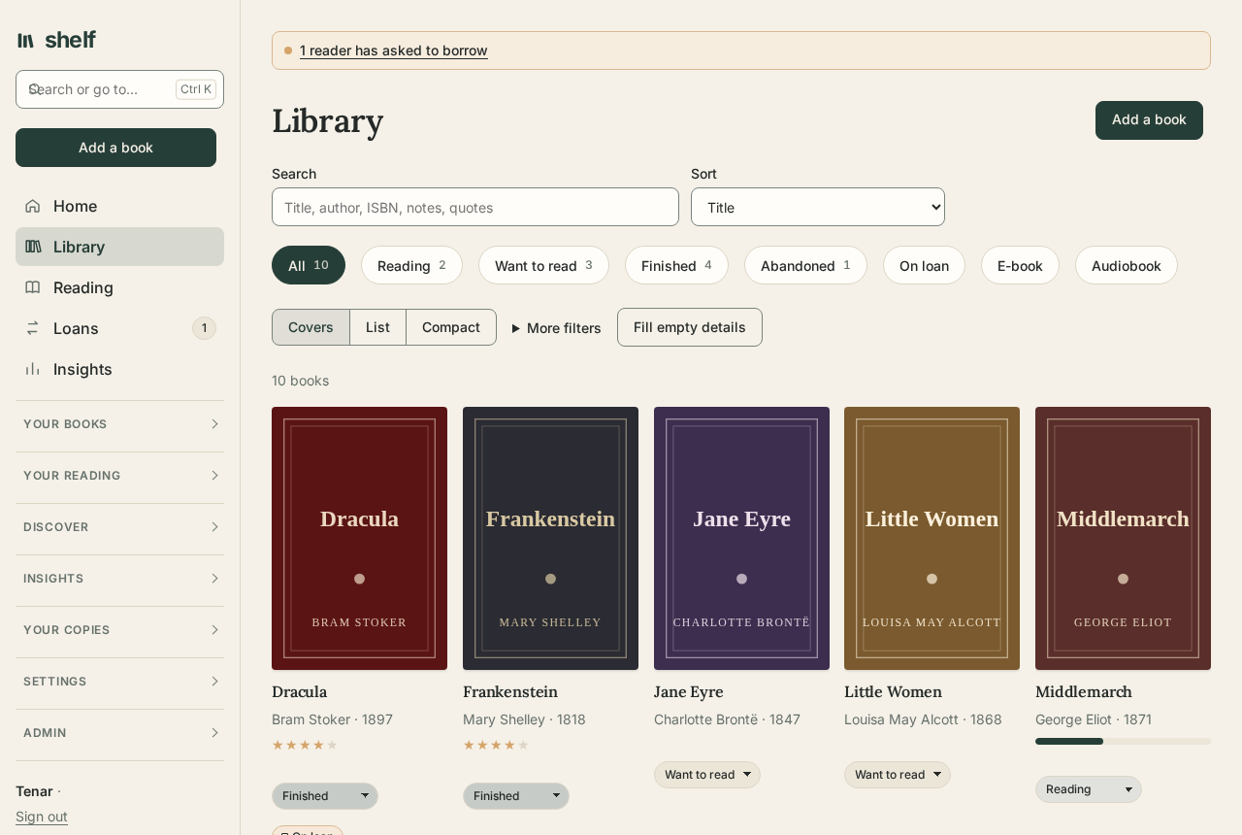This screenshot has width=1242, height=835.
Task: Open the Middlemarch title link
Action: [x=1083, y=691]
